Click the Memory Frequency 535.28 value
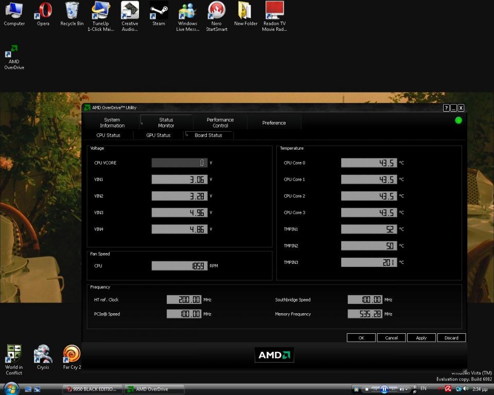The image size is (494, 395). pyautogui.click(x=365, y=314)
